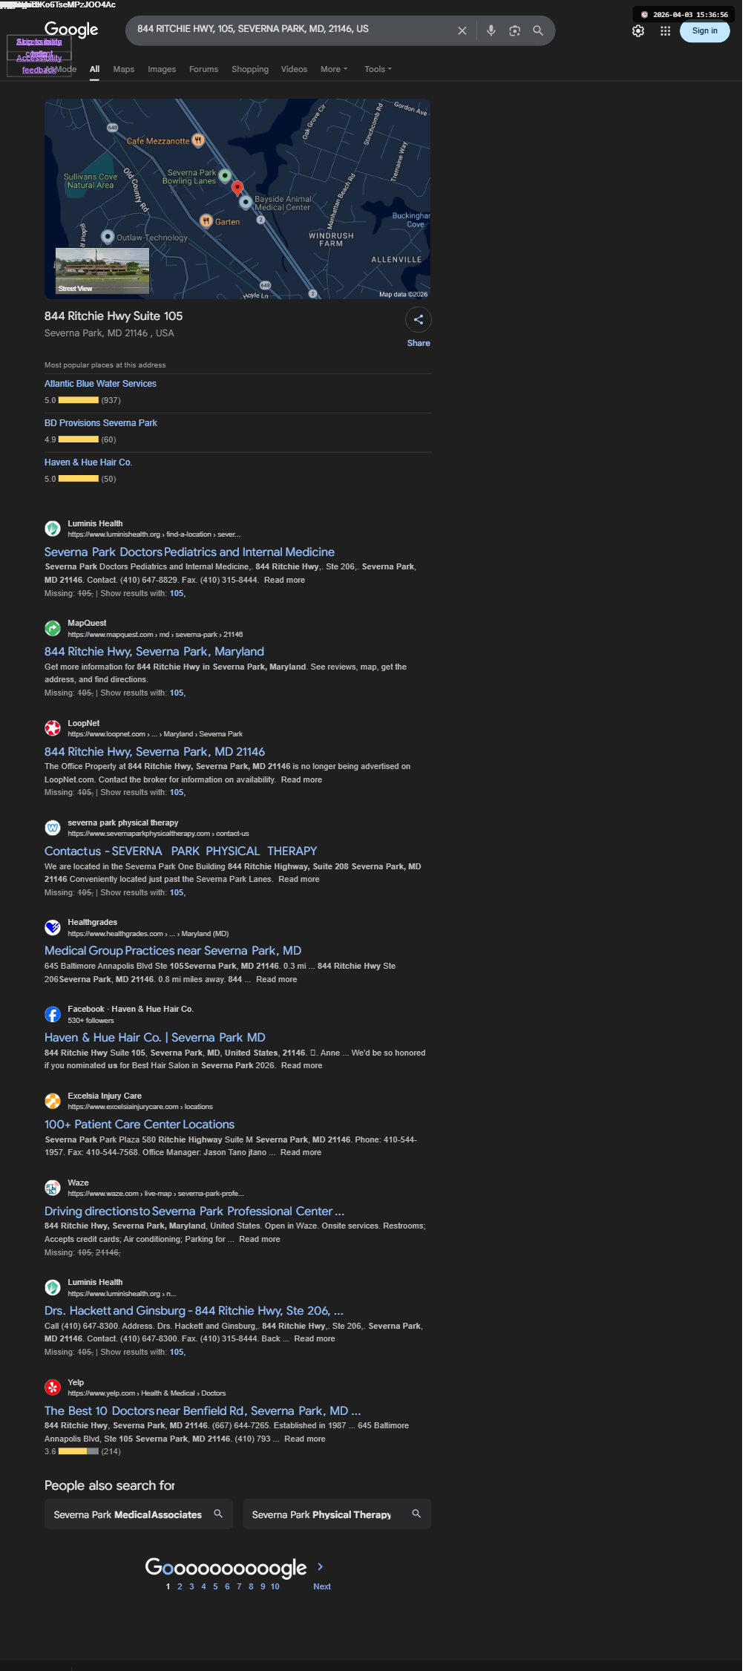Open the Street View thumbnail
Image resolution: width=751 pixels, height=1671 pixels.
click(x=102, y=271)
